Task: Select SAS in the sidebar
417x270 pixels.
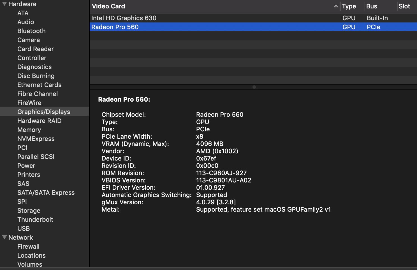Action: pyautogui.click(x=23, y=184)
